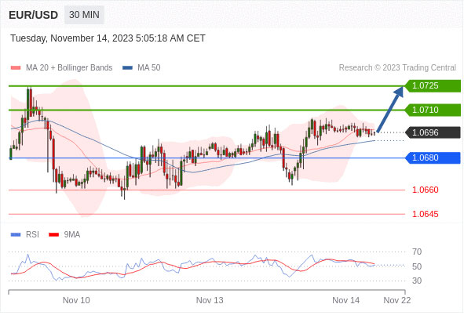Click the blue 1.0680 pivot price tag
The image size is (464, 315).
433,157
